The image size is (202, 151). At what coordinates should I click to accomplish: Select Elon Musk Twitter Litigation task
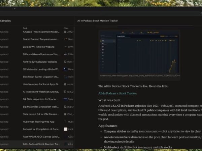pyautogui.click(x=41, y=77)
